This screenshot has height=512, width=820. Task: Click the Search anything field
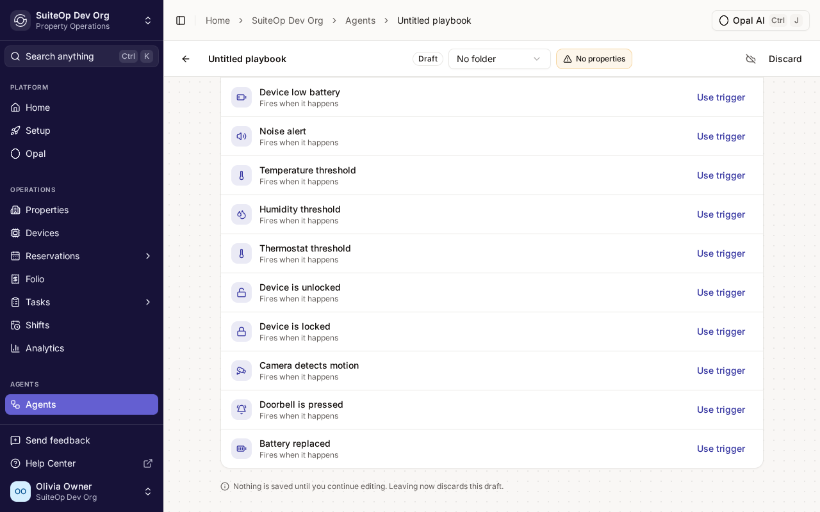click(82, 56)
